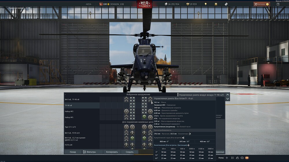289x162 pixels.
Task: Click the up chevron arrow in weapon panel
Action: [228, 95]
